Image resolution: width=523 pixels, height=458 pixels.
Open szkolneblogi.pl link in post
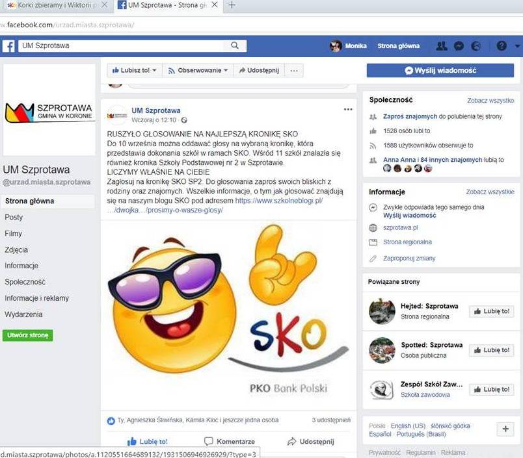[x=278, y=201]
